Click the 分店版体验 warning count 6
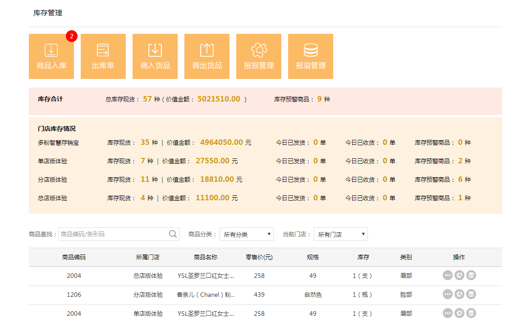Viewport: 532px width, 323px height. tap(460, 180)
